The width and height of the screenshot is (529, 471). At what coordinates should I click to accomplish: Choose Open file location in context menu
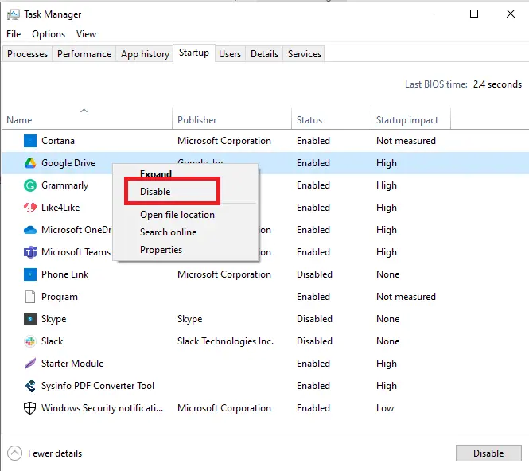coord(177,215)
